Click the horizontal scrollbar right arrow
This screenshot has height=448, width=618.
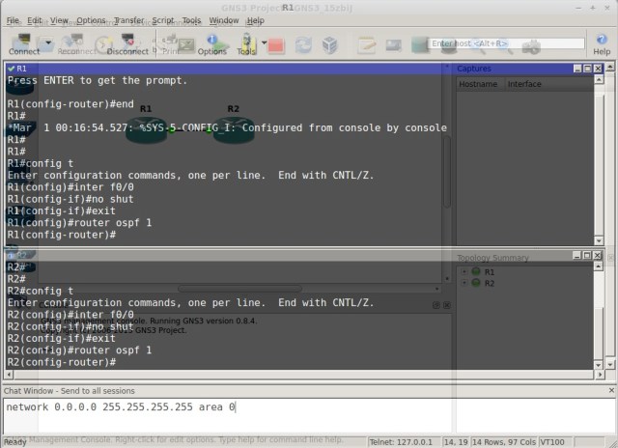pos(600,375)
